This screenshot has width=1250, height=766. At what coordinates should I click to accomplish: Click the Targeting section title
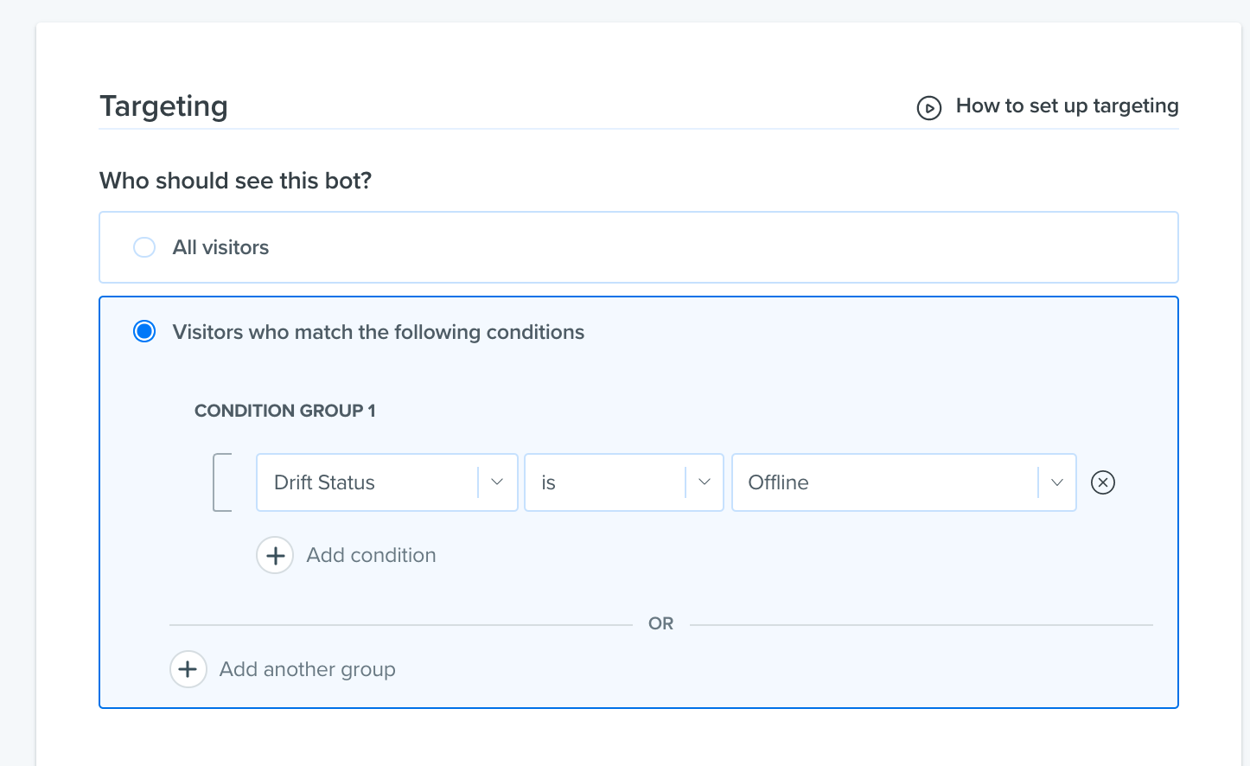click(163, 106)
